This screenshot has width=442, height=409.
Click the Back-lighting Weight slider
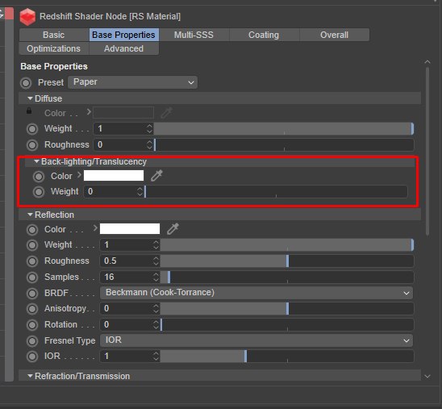[276, 192]
